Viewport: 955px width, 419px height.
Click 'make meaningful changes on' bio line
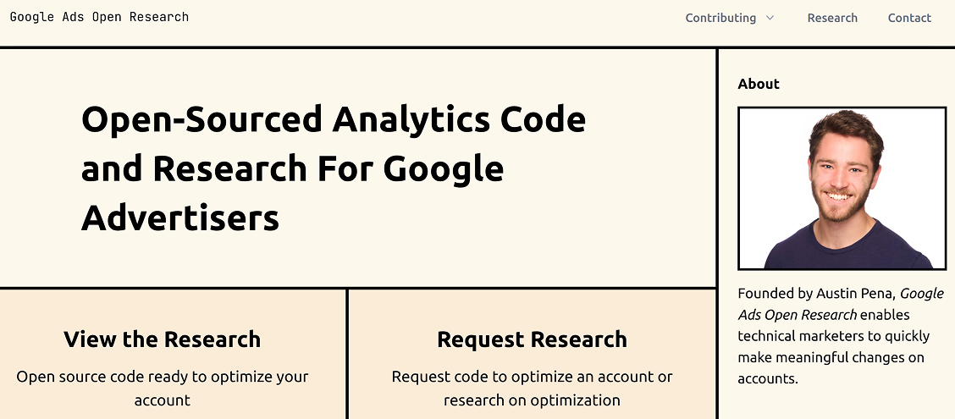tap(831, 357)
